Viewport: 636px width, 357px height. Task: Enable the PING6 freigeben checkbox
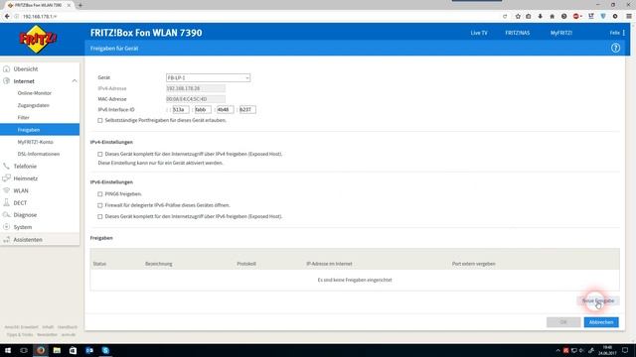coord(100,194)
